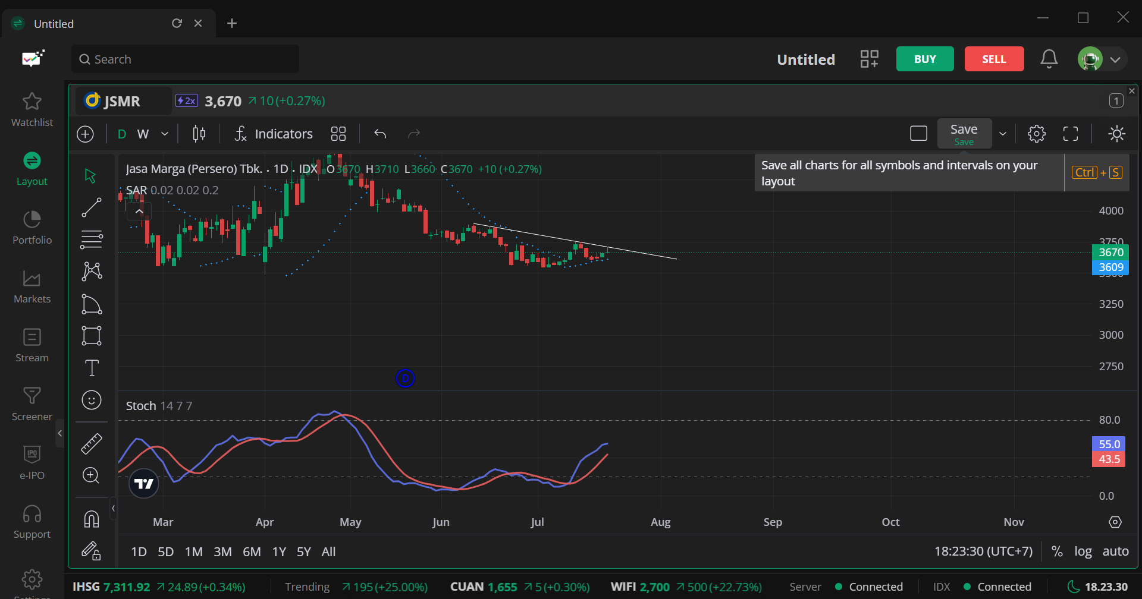Open the candlestick chart type selector
This screenshot has height=599, width=1142.
click(199, 134)
